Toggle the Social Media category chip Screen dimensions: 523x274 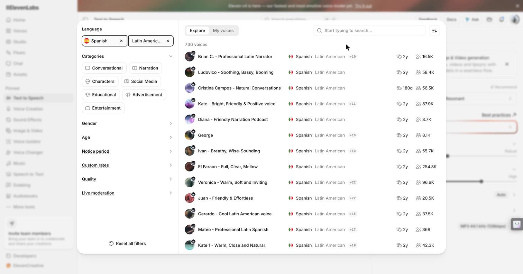[141, 82]
